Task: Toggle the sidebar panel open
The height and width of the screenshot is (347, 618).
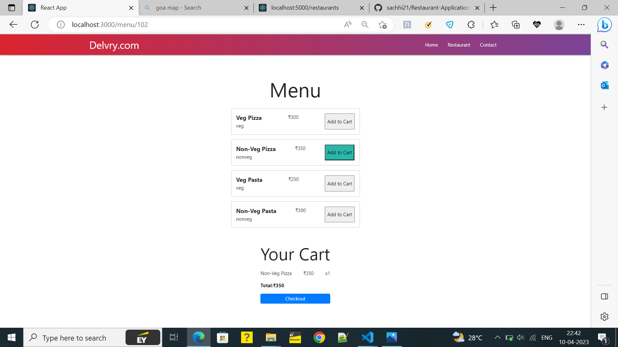Action: point(604,297)
